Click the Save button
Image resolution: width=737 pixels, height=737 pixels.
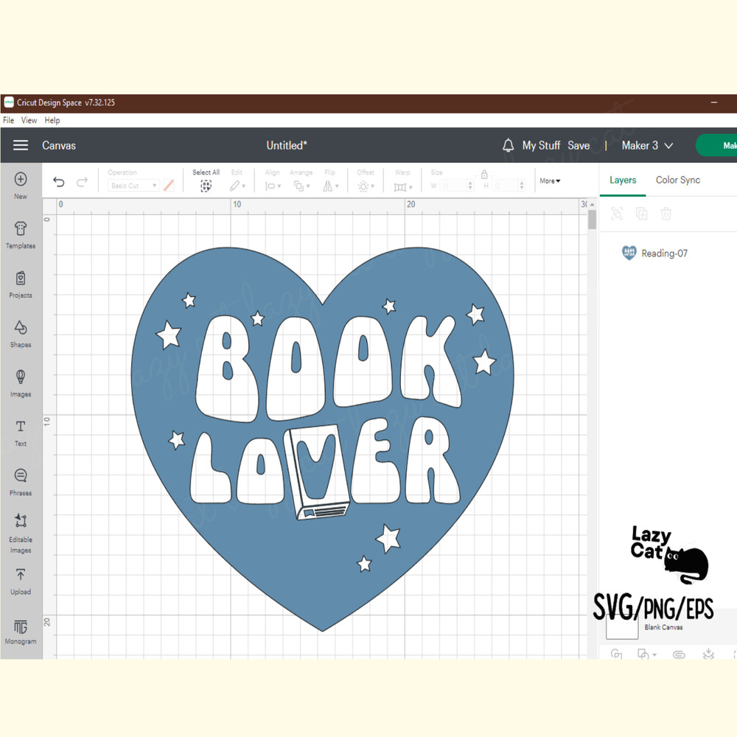[579, 145]
